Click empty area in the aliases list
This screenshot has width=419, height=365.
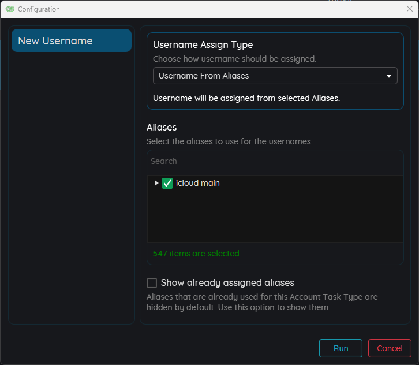click(x=275, y=217)
